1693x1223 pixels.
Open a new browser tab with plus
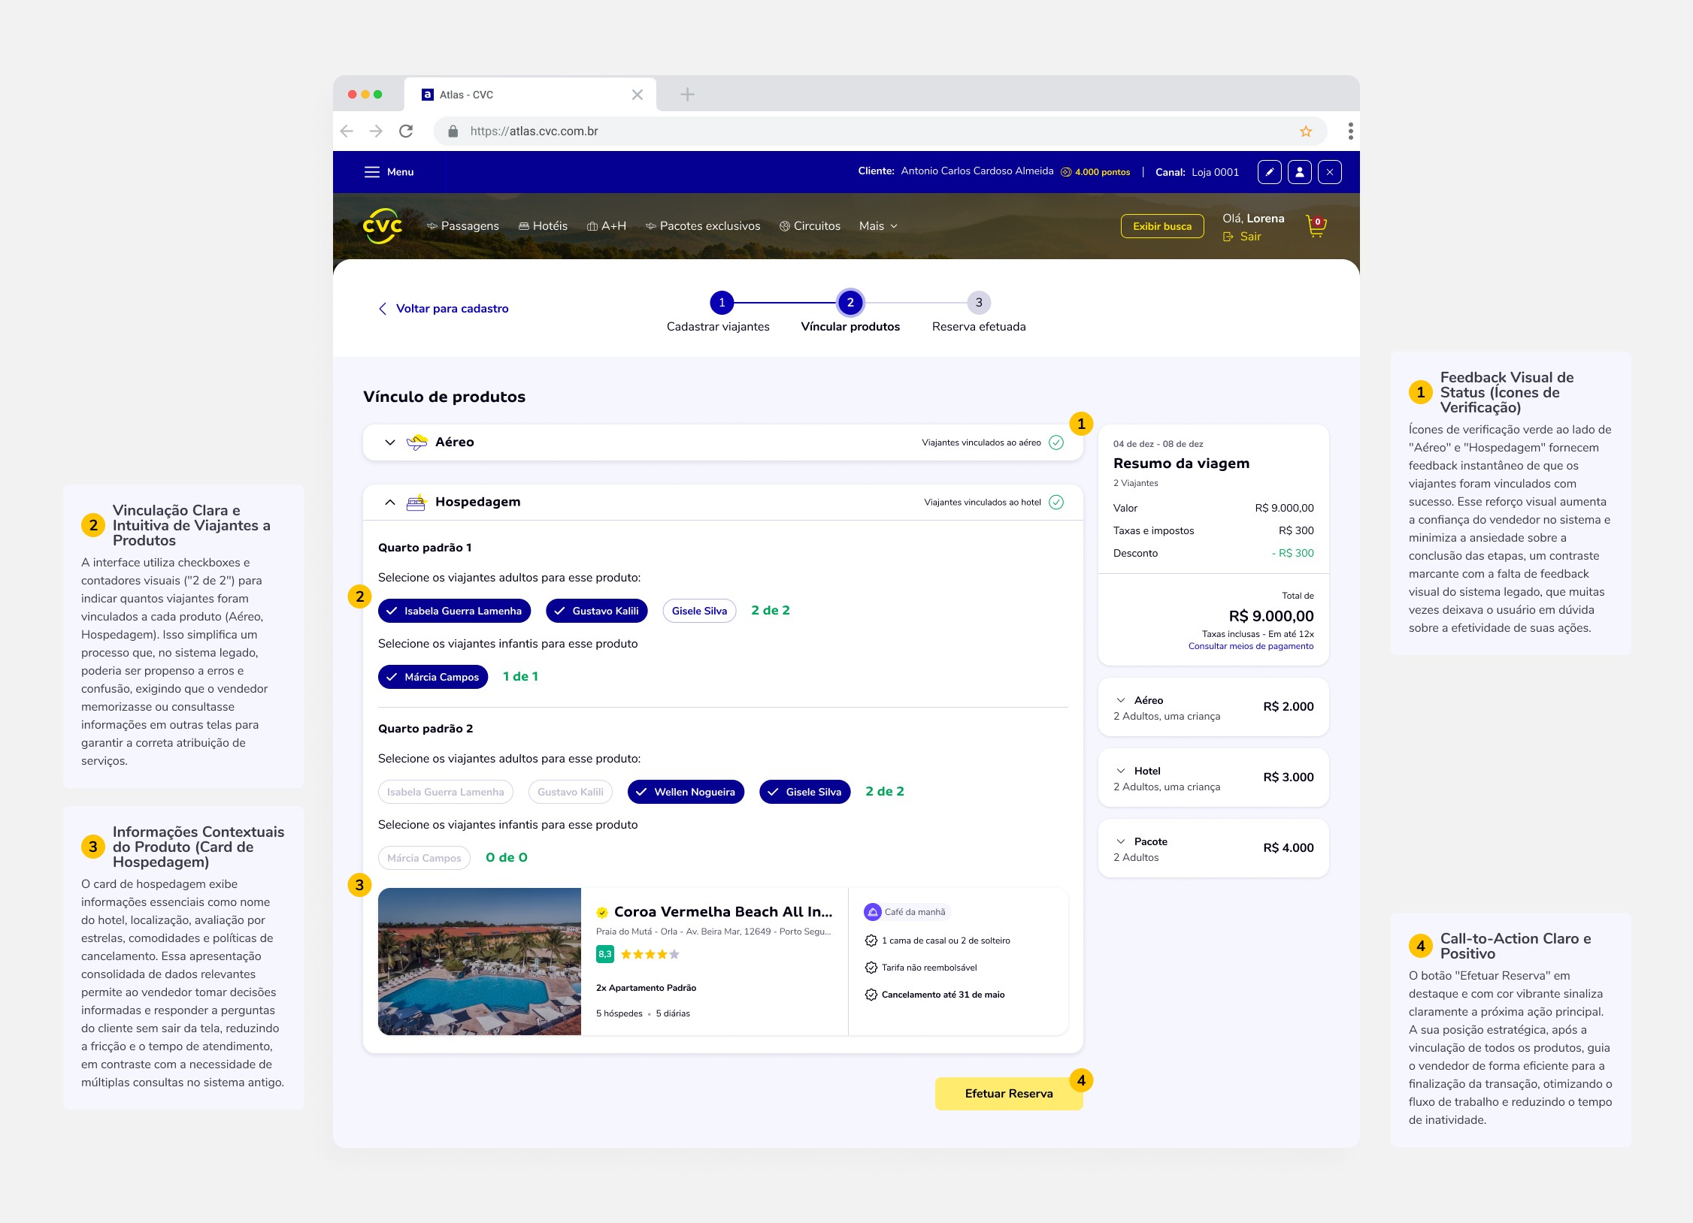687,95
